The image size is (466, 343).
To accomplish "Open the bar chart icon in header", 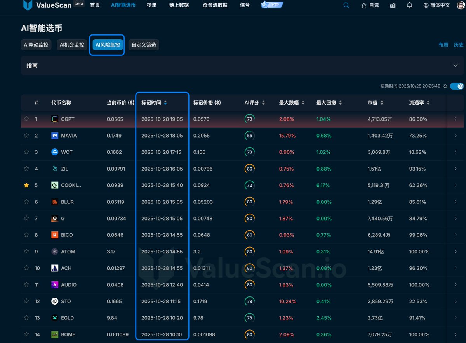I will (393, 5).
